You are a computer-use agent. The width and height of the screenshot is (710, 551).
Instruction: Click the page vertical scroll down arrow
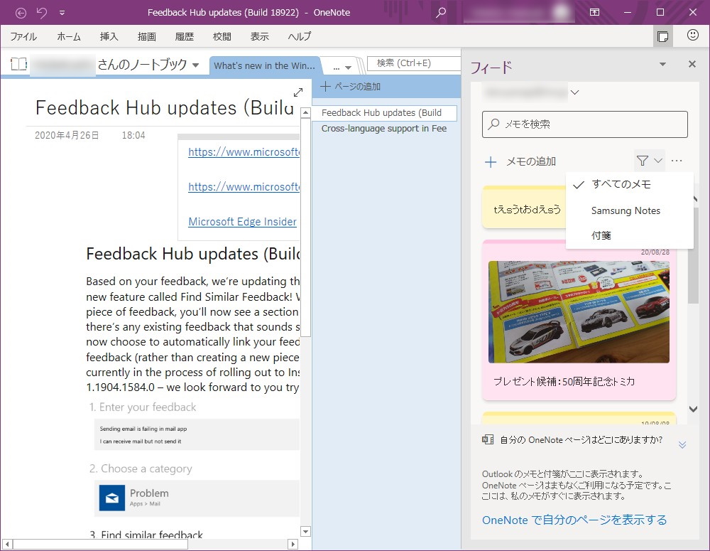(x=305, y=532)
